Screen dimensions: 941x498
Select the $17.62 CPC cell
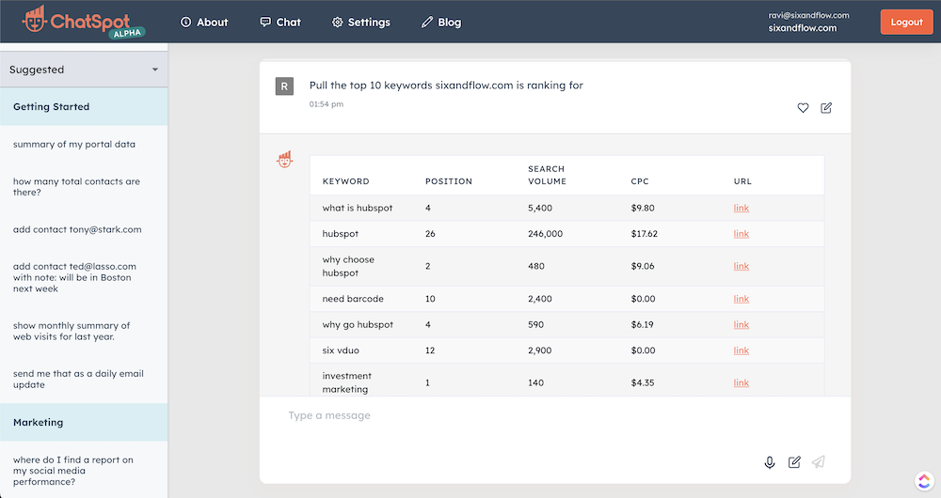(644, 234)
